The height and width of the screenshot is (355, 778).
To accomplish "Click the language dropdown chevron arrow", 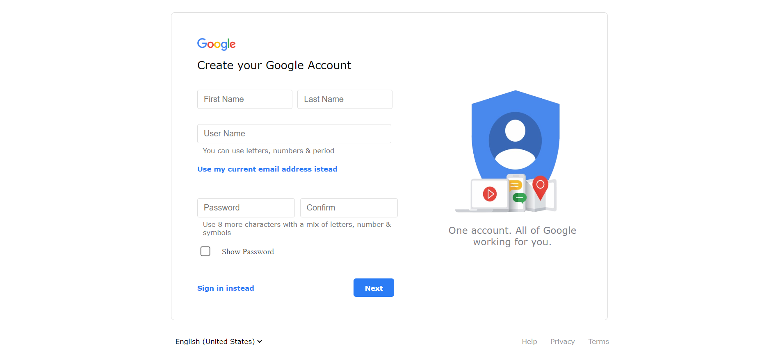I will coord(260,341).
